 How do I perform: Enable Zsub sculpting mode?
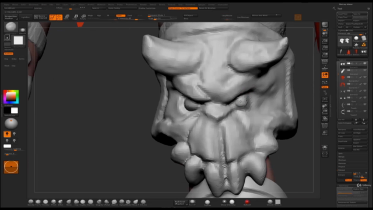pos(129,16)
